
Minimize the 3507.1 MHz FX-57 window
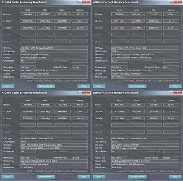pyautogui.click(x=80, y=92)
